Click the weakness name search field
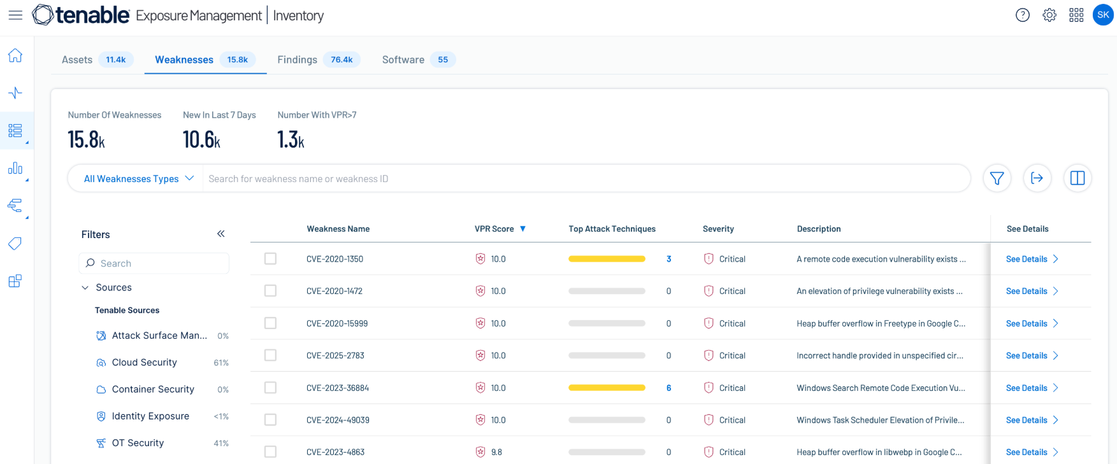1117x464 pixels. tap(573, 179)
